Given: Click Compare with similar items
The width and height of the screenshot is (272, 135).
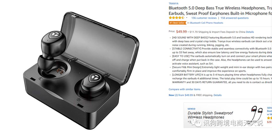Looking at the screenshot, I should click(x=184, y=89).
